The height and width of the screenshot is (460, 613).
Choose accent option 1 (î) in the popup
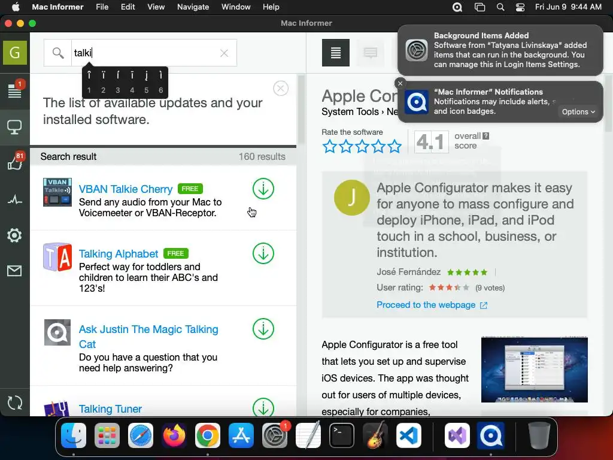[89, 81]
